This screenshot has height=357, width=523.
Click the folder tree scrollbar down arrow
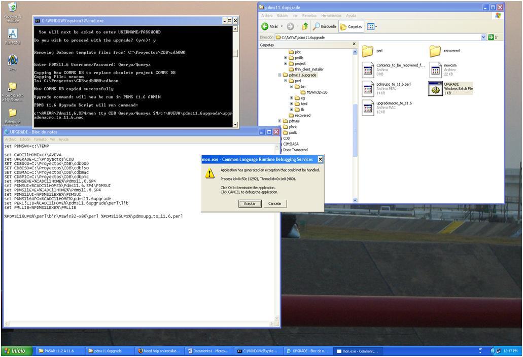355,200
